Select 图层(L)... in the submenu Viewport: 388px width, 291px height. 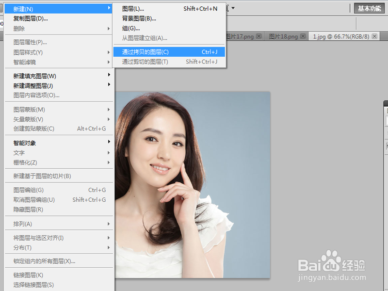(169, 9)
